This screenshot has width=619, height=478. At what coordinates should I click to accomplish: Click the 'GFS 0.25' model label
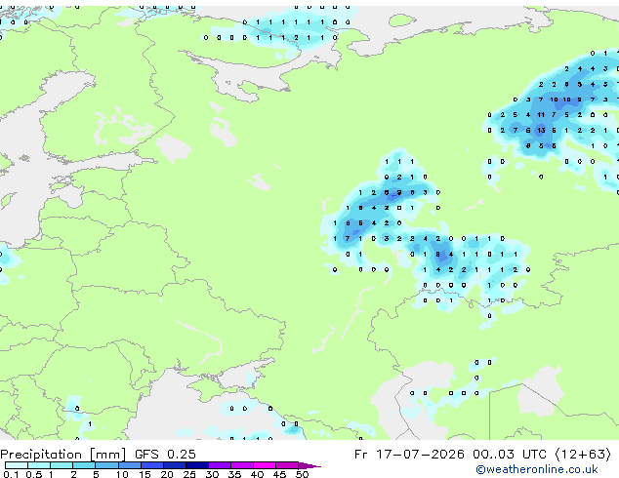[x=165, y=454]
